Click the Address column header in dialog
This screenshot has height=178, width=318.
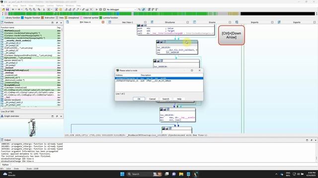point(128,75)
